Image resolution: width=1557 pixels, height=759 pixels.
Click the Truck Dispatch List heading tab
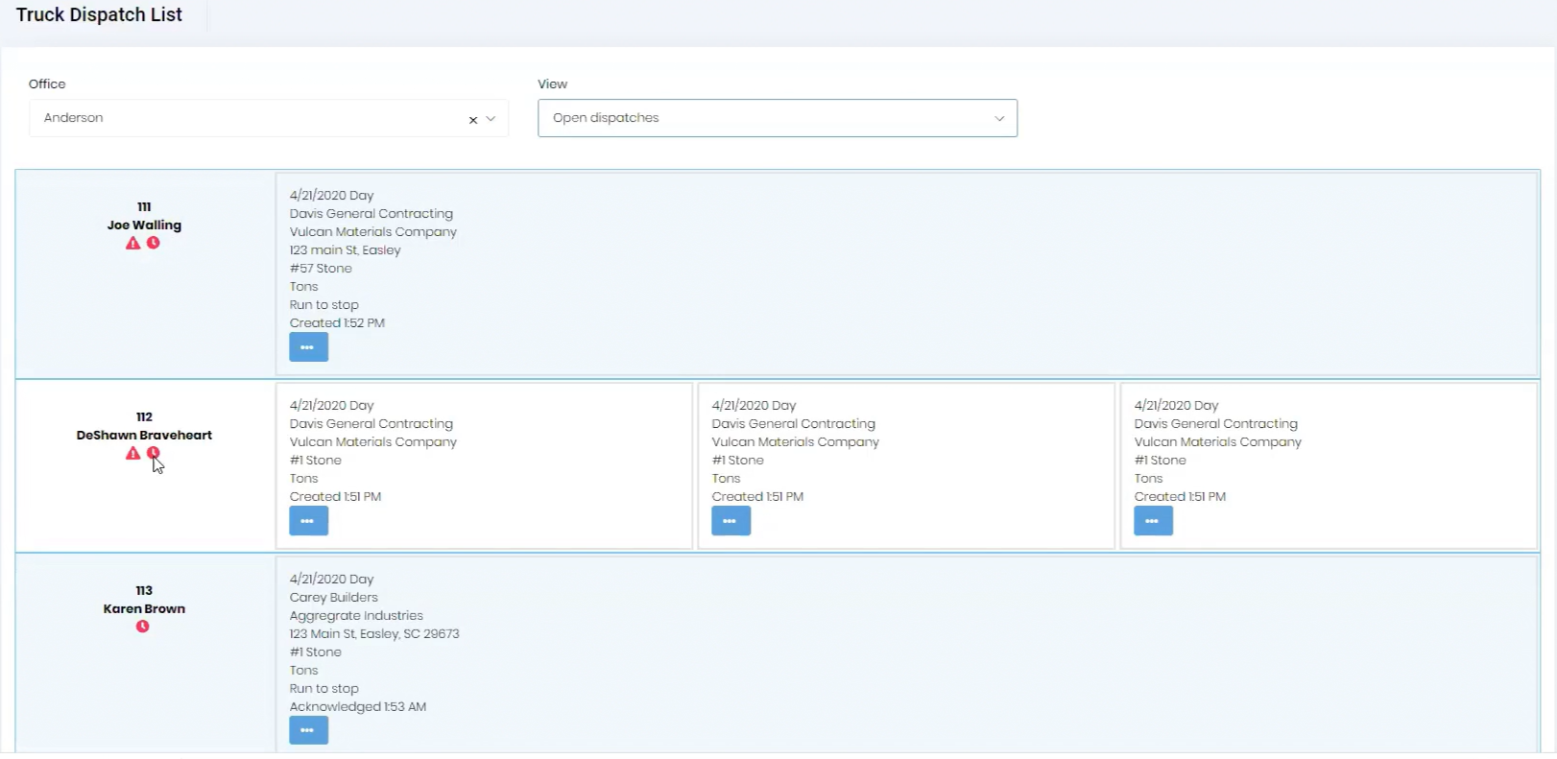point(100,15)
